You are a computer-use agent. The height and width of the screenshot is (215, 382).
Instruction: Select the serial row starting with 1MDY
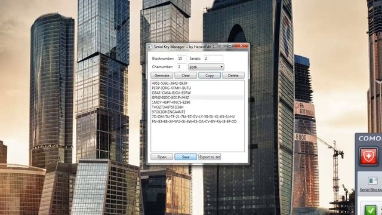[198, 102]
